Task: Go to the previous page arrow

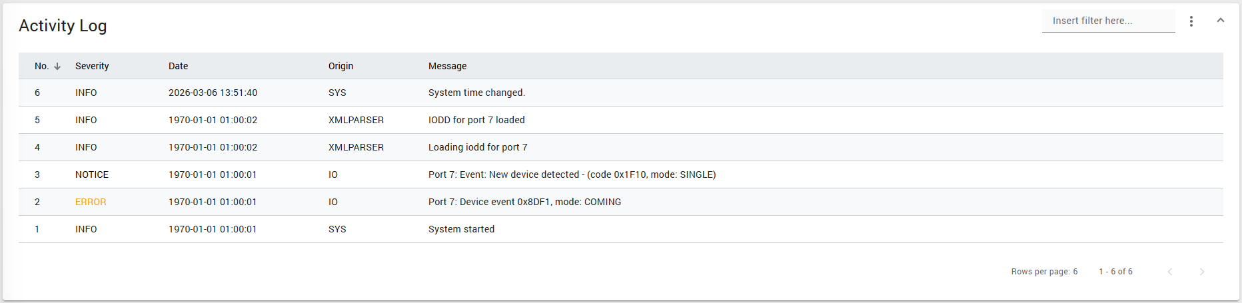Action: point(1170,272)
